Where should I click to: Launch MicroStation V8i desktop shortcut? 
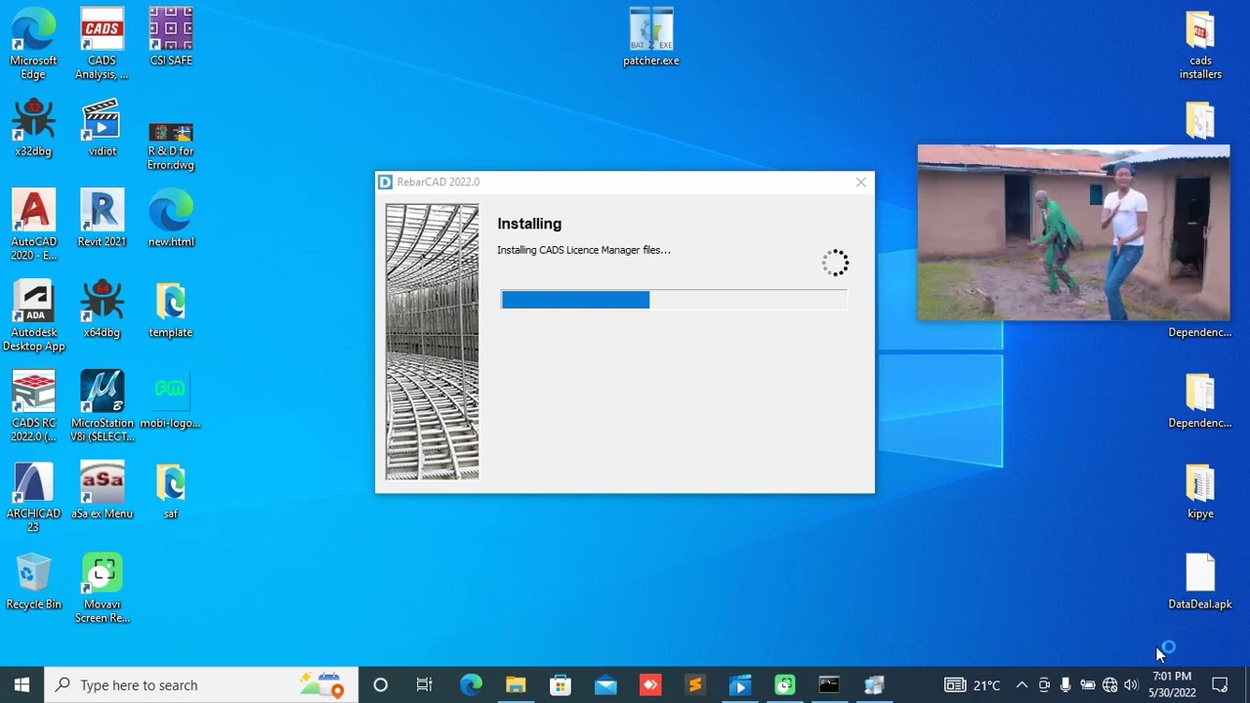click(102, 406)
